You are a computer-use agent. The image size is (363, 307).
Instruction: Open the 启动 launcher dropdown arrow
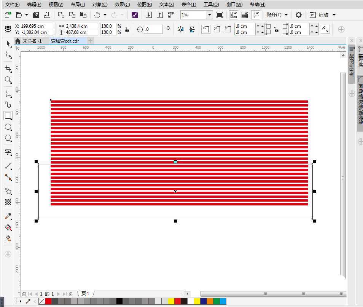pyautogui.click(x=334, y=15)
